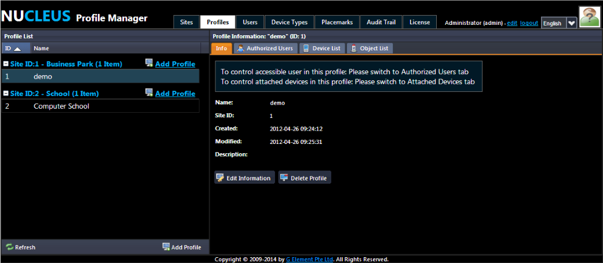
Task: Click the monitor icon on Delete Profile
Action: 284,177
